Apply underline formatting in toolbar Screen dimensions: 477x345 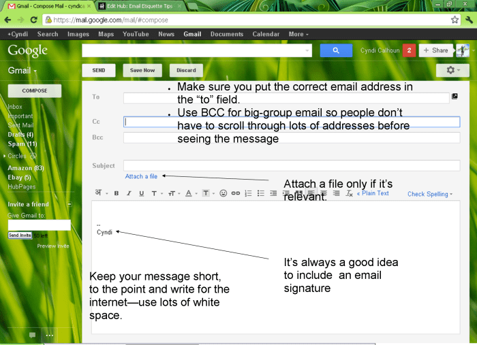pos(141,193)
